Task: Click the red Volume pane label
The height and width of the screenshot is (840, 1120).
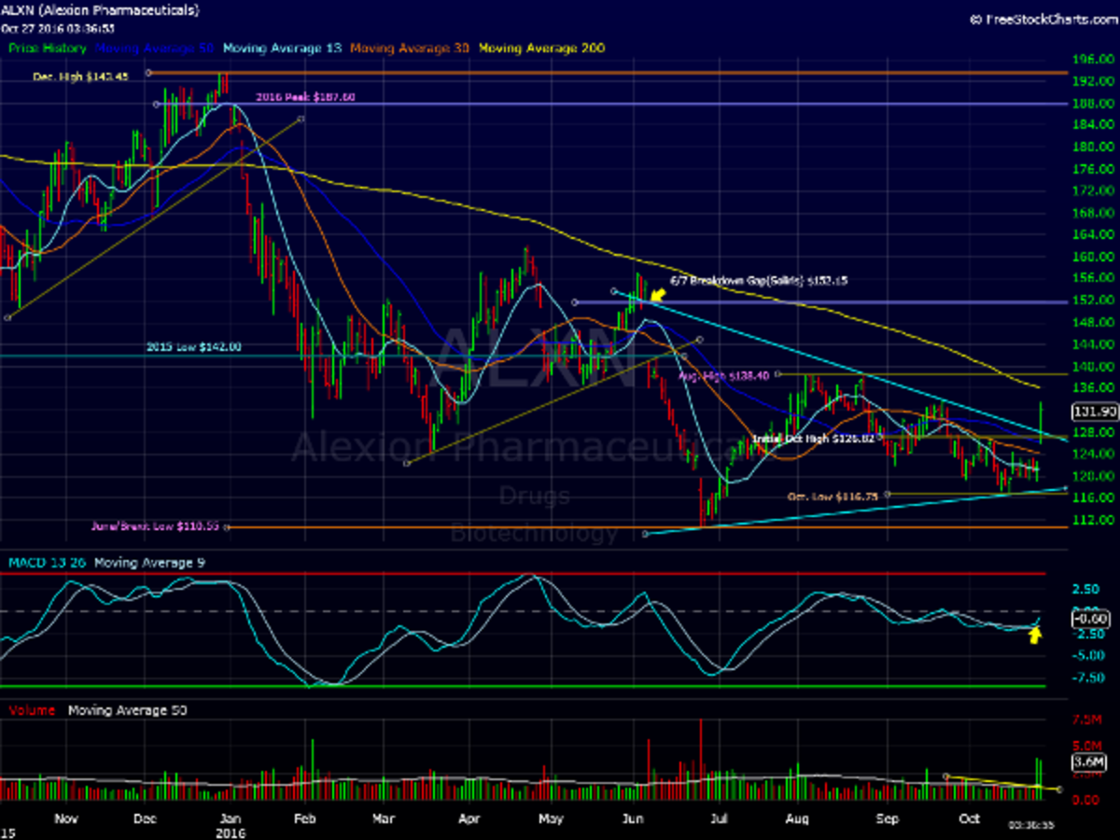Action: pyautogui.click(x=32, y=710)
